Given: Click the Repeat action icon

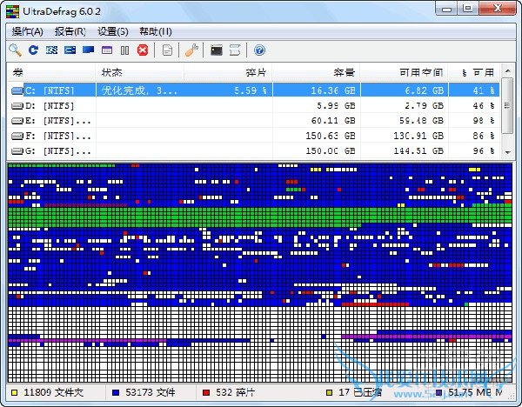Looking at the screenshot, I should (x=34, y=50).
